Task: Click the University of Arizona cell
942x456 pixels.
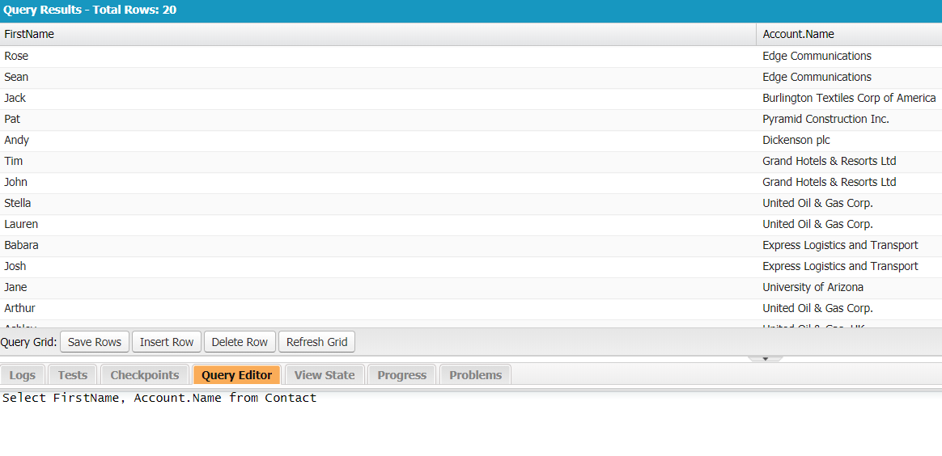Action: 850,287
